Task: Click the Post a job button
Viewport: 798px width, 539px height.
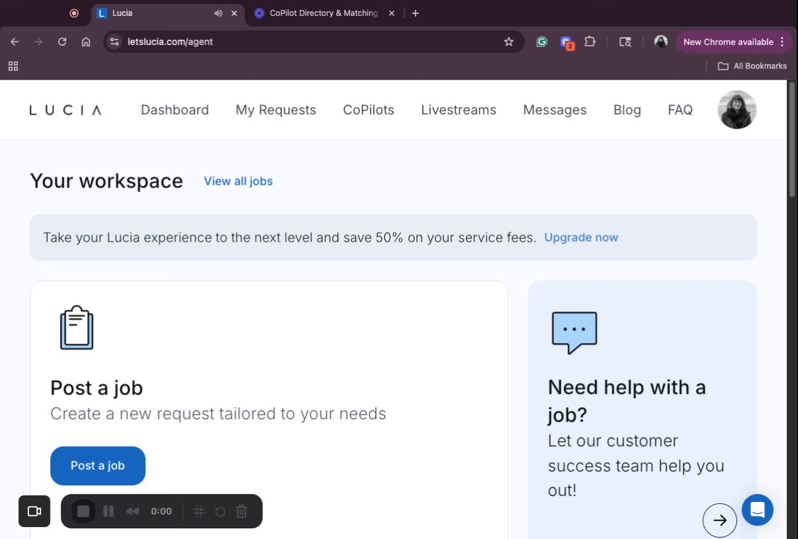Action: [x=97, y=465]
